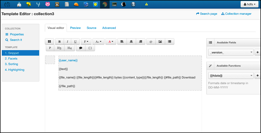The height and width of the screenshot is (133, 261).
Task: Open the _version_ fields dropdown
Action: pos(231,52)
